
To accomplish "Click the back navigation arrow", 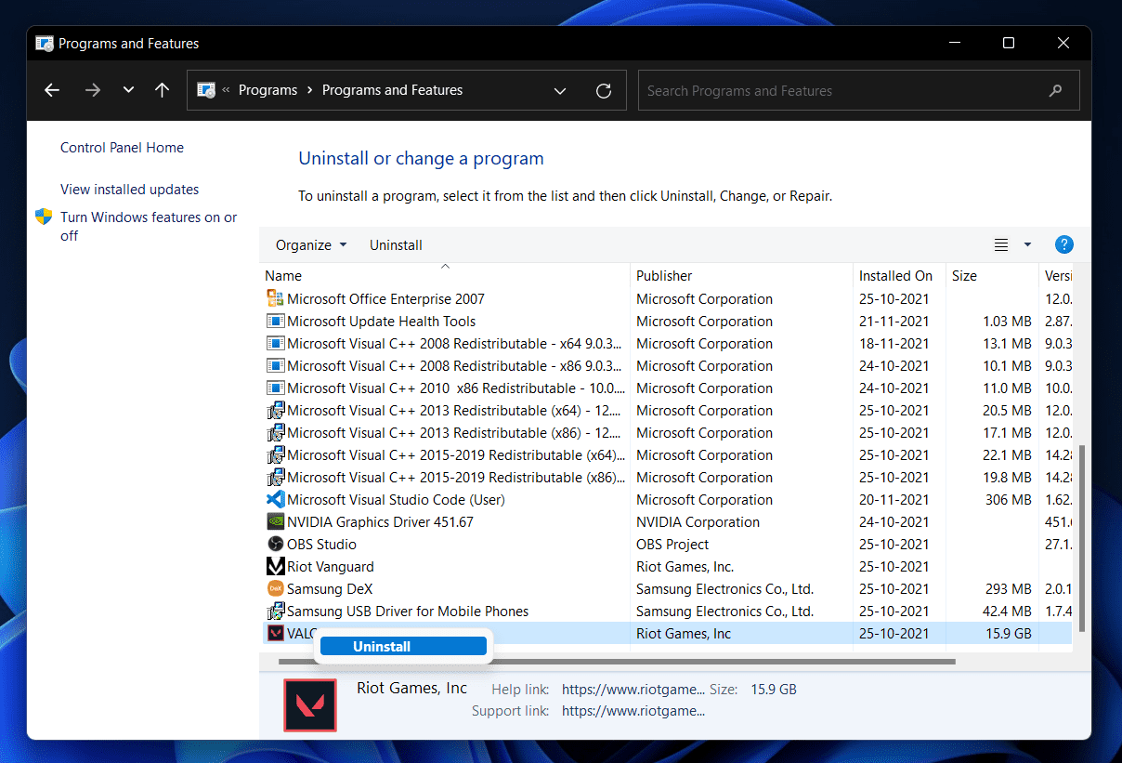I will point(52,90).
